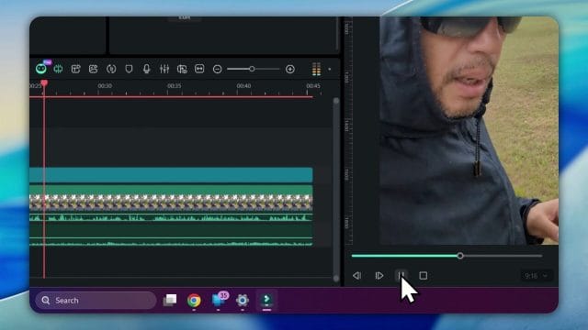Click the overlapping screens toolbar icon
Viewport: 588px width, 330px height.
tap(182, 69)
